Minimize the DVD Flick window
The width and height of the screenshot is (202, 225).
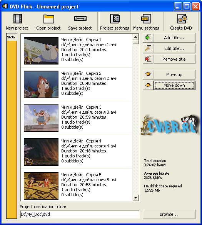[x=178, y=6]
